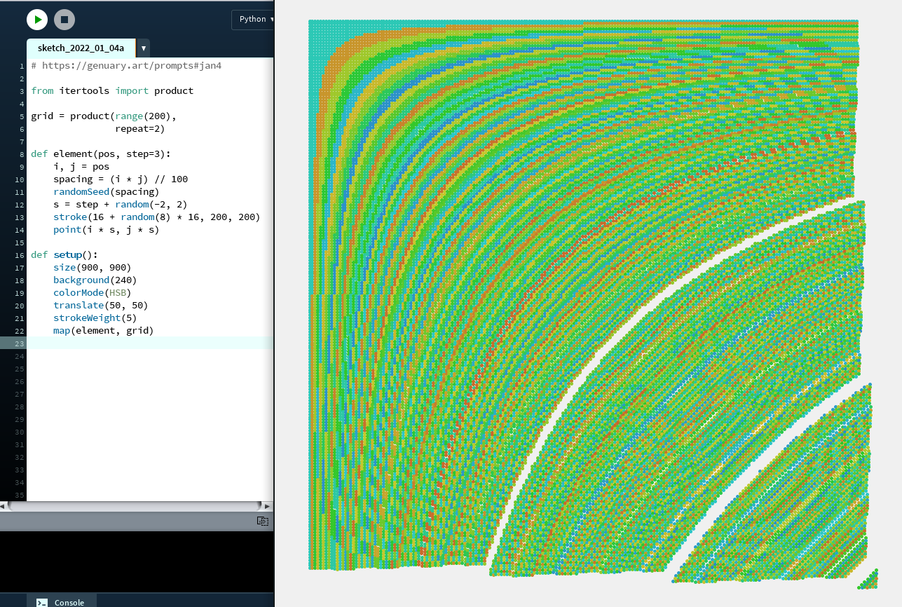The image size is (902, 607).
Task: Click the editor's right scroll arrow
Action: click(266, 505)
